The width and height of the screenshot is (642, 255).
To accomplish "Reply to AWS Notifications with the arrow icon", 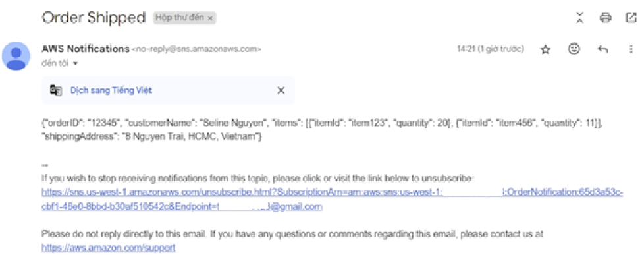I will 602,49.
